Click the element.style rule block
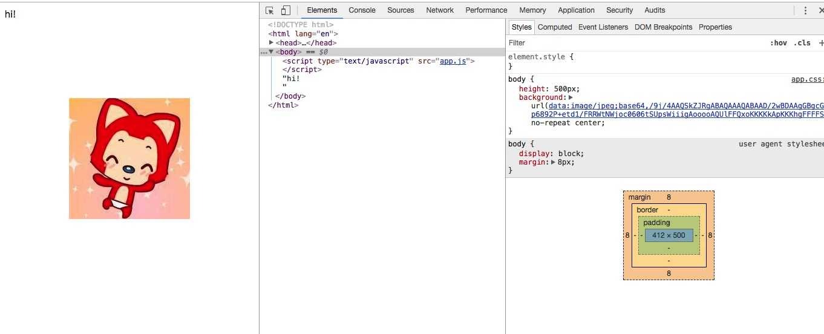The width and height of the screenshot is (824, 334). point(665,61)
